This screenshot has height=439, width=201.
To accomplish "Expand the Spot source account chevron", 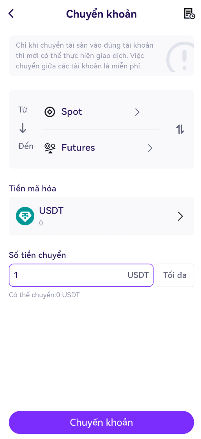I will click(x=137, y=112).
